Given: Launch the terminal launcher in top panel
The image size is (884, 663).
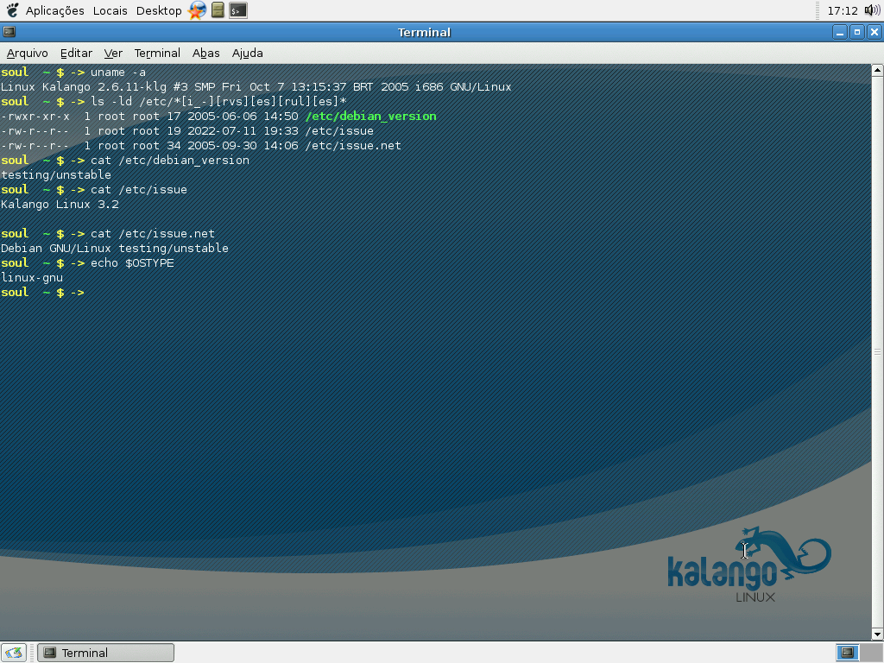Looking at the screenshot, I should [x=238, y=10].
